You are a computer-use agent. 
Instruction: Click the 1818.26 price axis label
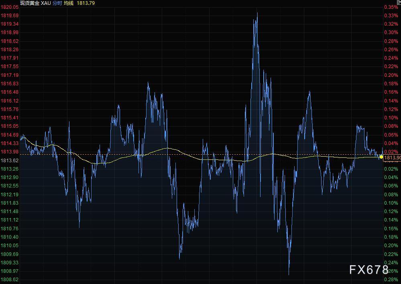coord(10,50)
